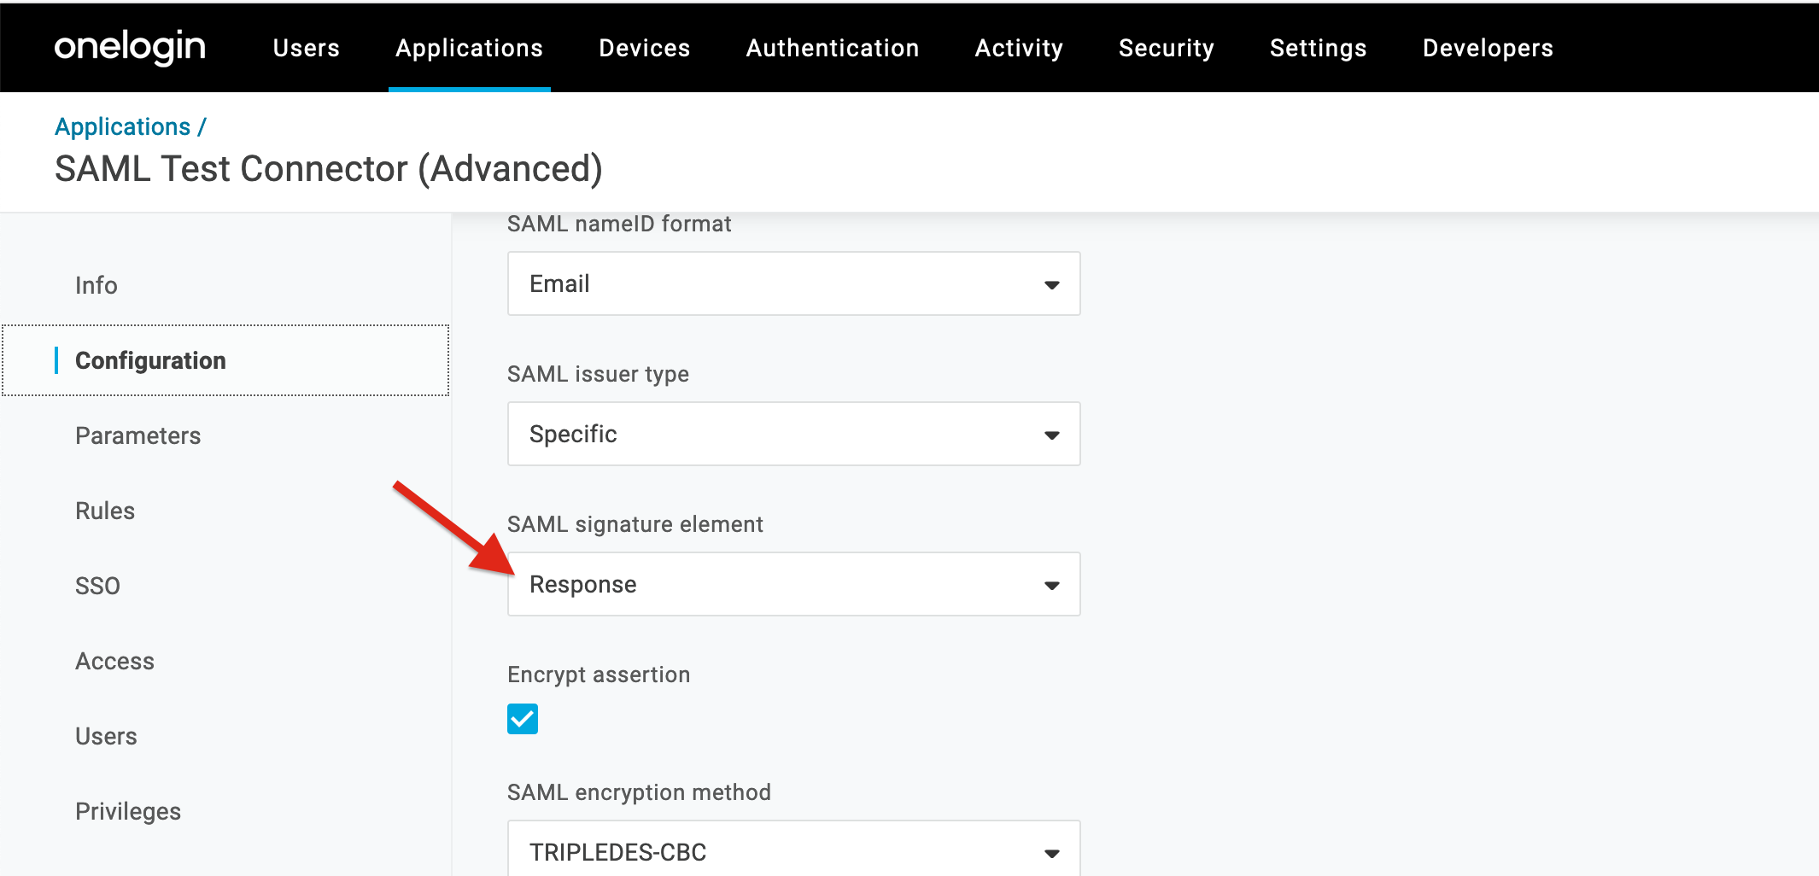The width and height of the screenshot is (1819, 876).
Task: Click the SAML signature element label
Action: click(635, 524)
